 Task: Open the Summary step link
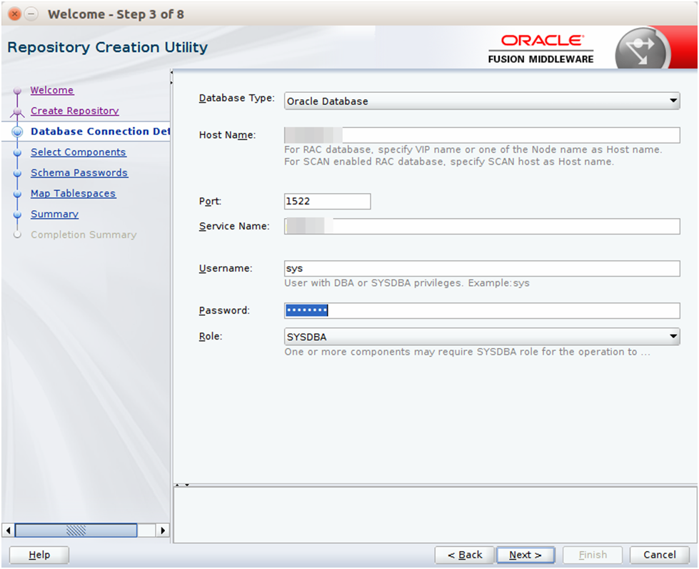point(54,214)
